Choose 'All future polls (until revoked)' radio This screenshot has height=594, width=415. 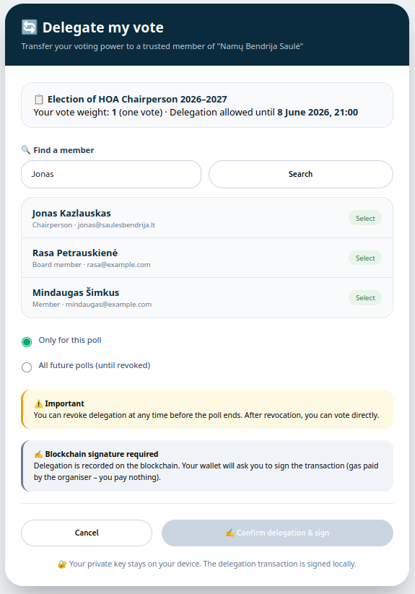pos(27,367)
